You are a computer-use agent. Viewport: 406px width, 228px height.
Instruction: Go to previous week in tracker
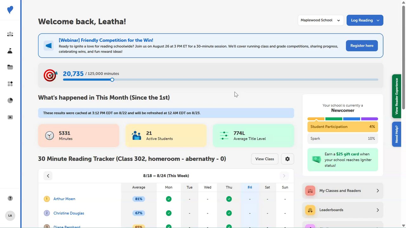[48, 176]
